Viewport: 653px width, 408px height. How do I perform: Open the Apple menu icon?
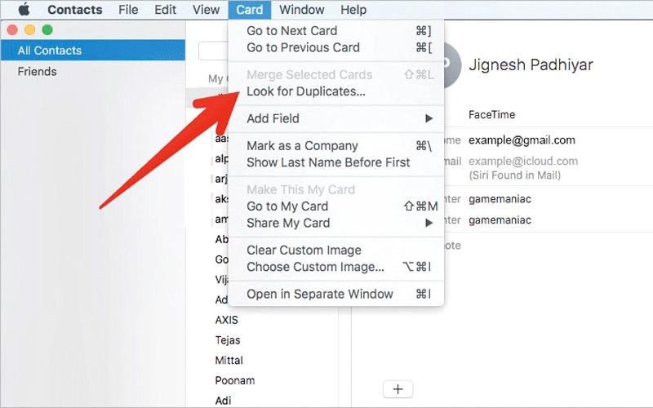click(x=24, y=10)
